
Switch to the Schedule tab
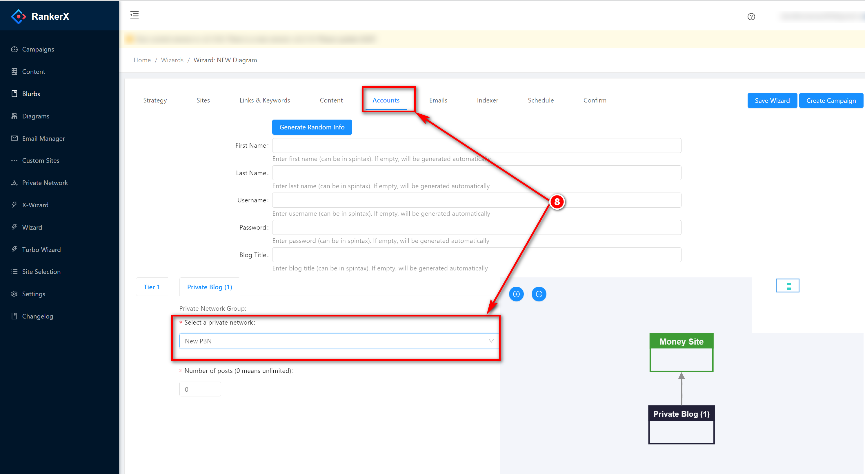point(540,100)
